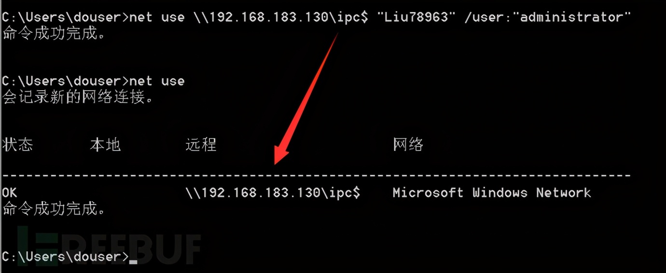
Task: Click the OK status in connection row
Action: (x=10, y=192)
